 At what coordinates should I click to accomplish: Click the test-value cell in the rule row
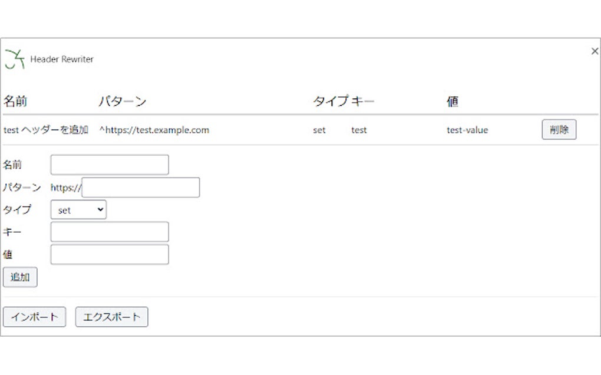(x=467, y=130)
